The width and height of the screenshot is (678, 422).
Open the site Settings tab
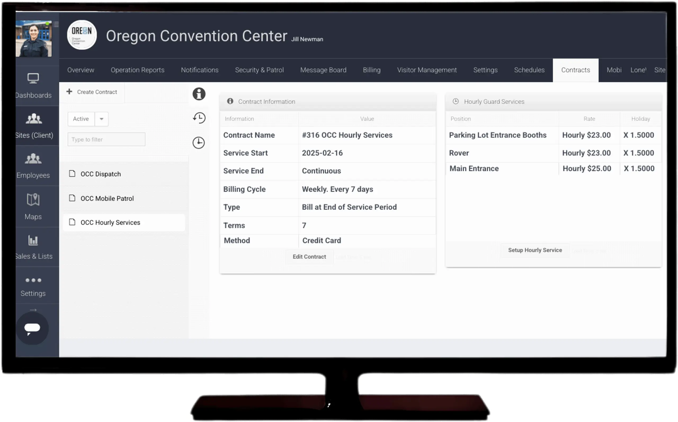tap(485, 70)
